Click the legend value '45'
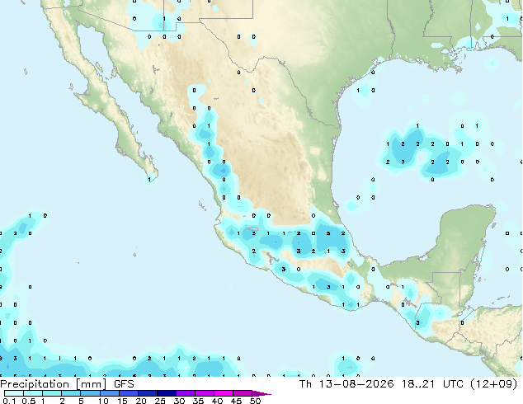 pyautogui.click(x=236, y=401)
